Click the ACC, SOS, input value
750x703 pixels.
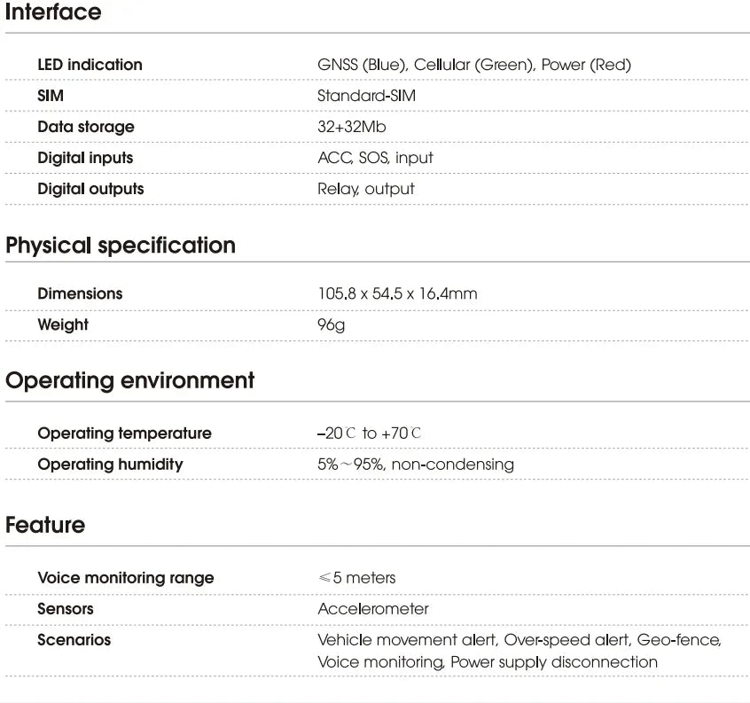pos(375,158)
